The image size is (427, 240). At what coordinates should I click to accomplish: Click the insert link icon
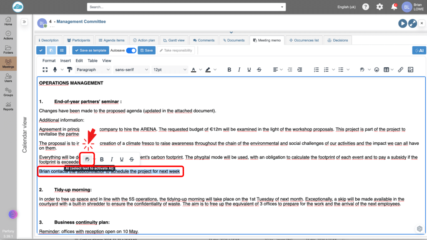400,70
